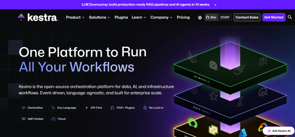Screen dimensions: 295x137
Task: Click the arrow in the announcement banner
Action: tap(215, 5)
